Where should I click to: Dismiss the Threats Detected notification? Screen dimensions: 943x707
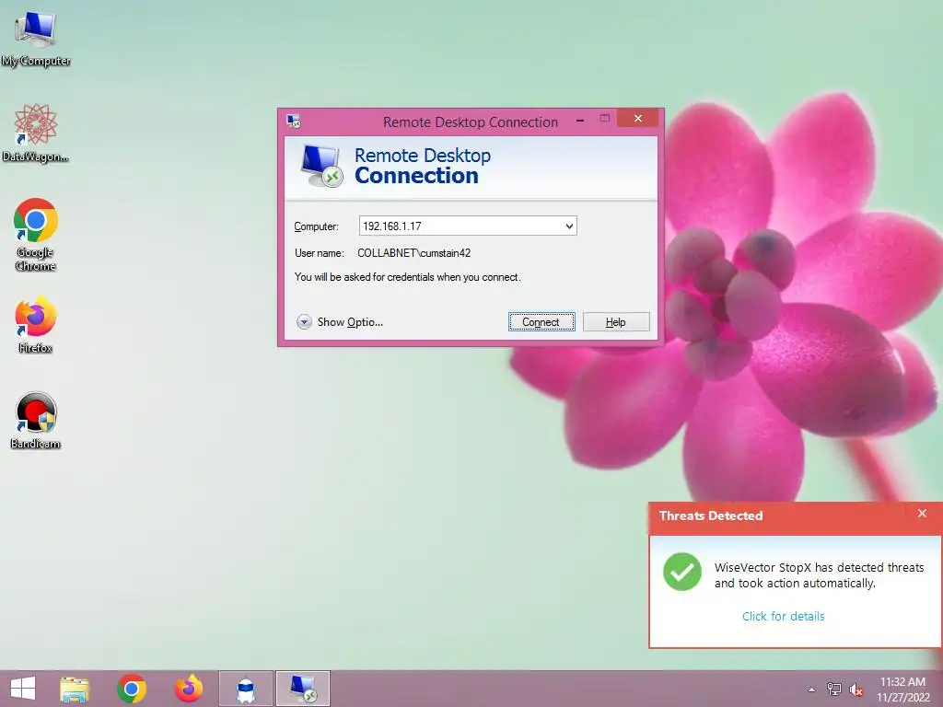[922, 514]
